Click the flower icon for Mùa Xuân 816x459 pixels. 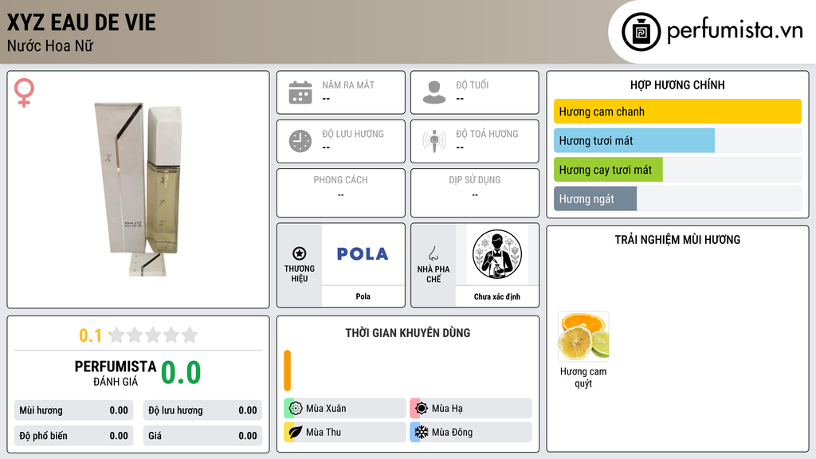[296, 409]
